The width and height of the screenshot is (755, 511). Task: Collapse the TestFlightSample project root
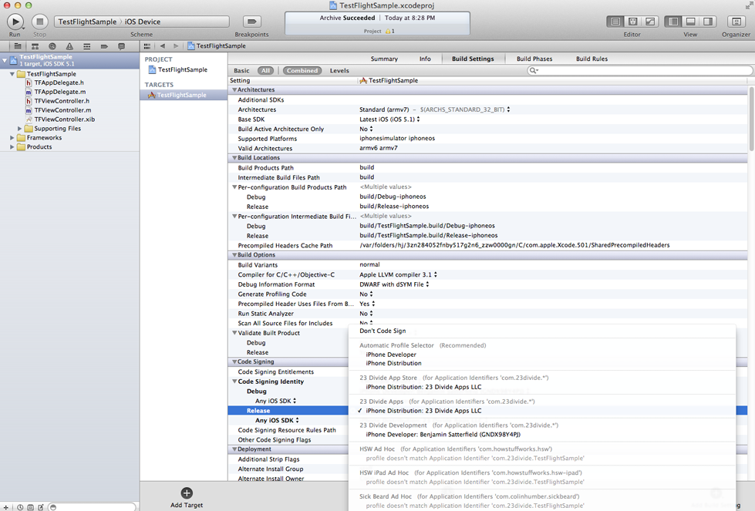(x=5, y=61)
